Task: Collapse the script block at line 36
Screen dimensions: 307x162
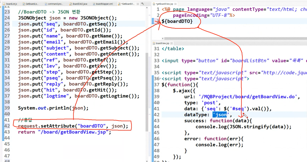Action: (160, 79)
